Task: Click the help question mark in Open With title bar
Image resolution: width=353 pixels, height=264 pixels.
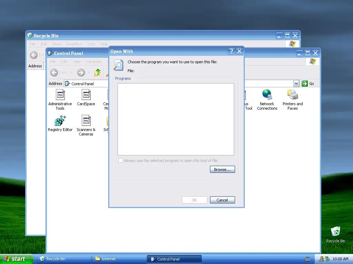Action: 231,51
